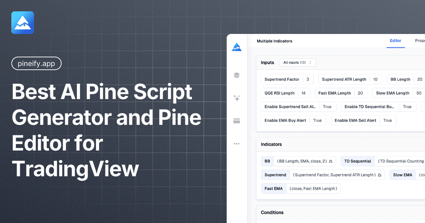
Task: Click the pineify.app pill link
Action: point(36,63)
